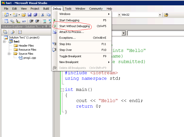The width and height of the screenshot is (184, 137).
Task: Pin the Solution Explorer with auto-hide pushpin
Action: point(46,27)
